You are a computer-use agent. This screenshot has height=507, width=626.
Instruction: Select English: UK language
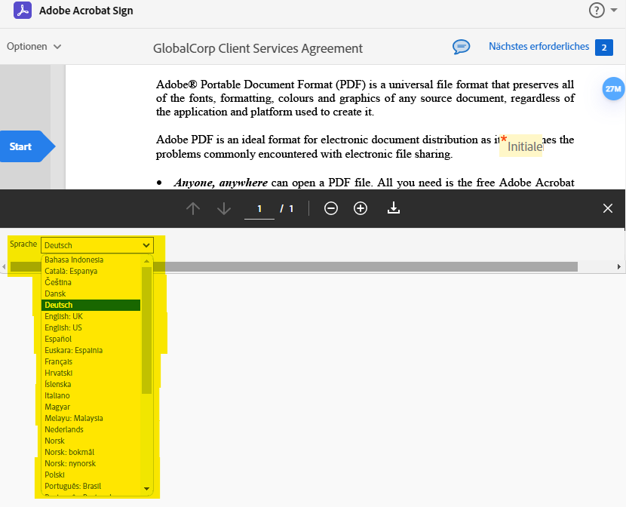tap(91, 316)
